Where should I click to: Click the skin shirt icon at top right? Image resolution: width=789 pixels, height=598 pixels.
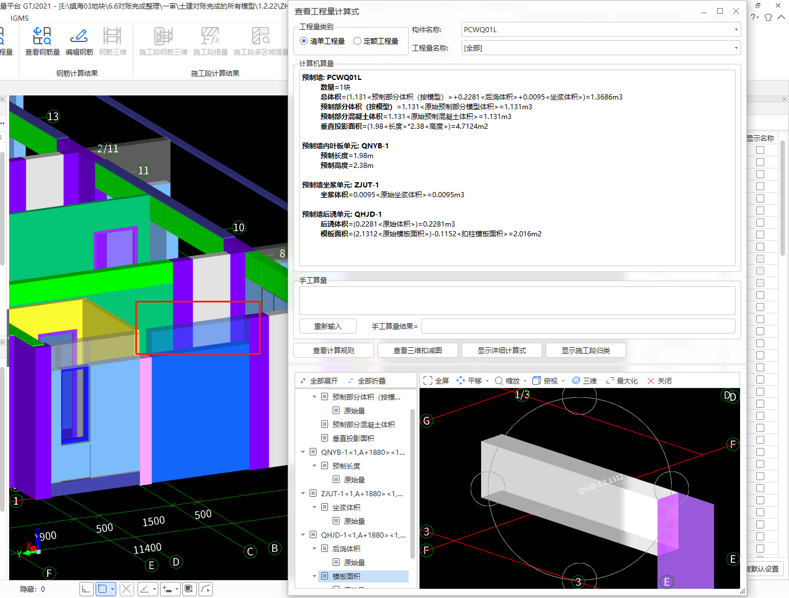[x=768, y=17]
